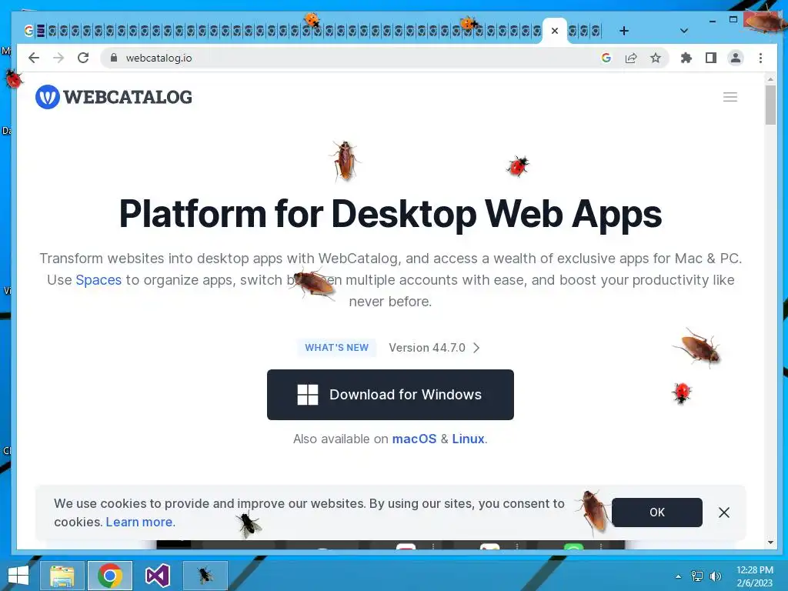Open the Windows Start menu
788x591 pixels.
click(18, 576)
